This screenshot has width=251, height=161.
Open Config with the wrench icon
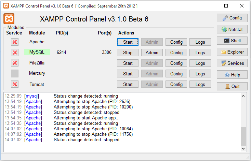point(232,18)
